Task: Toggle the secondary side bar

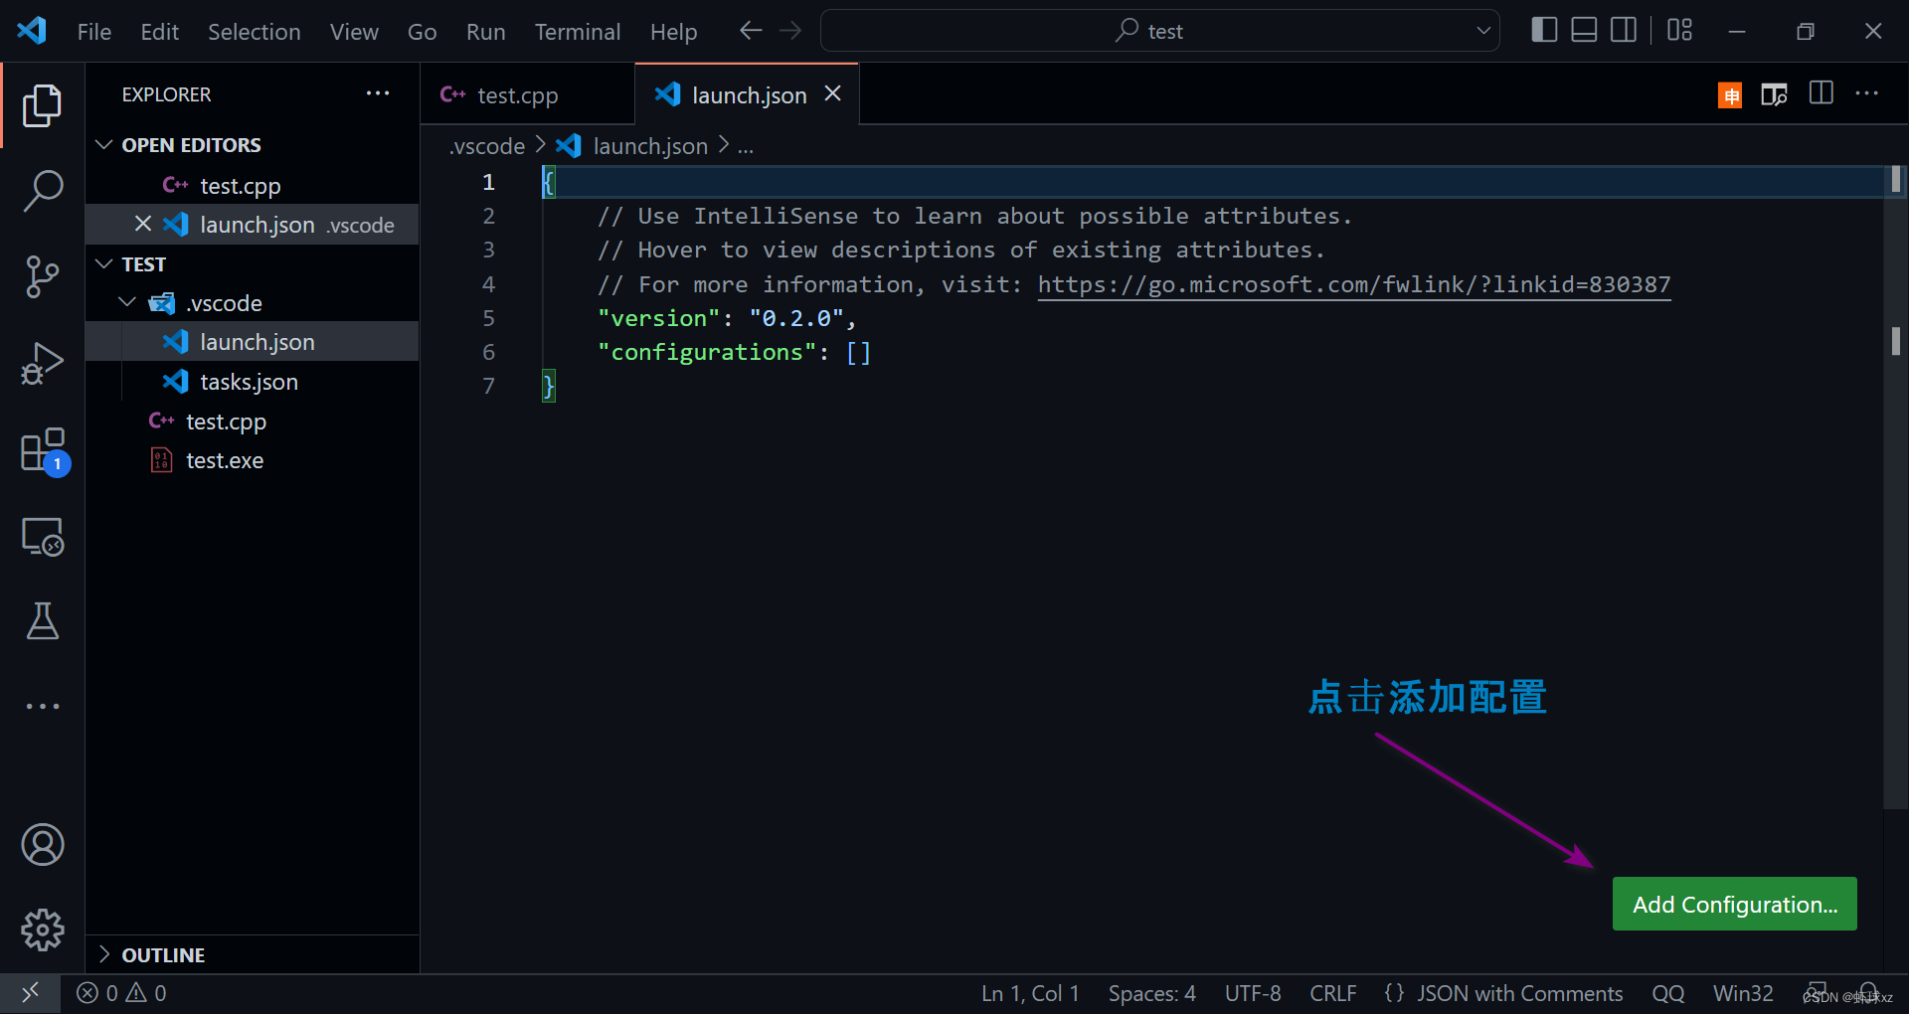Action: 1624,31
